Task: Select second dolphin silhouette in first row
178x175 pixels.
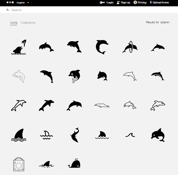Action: [47, 47]
